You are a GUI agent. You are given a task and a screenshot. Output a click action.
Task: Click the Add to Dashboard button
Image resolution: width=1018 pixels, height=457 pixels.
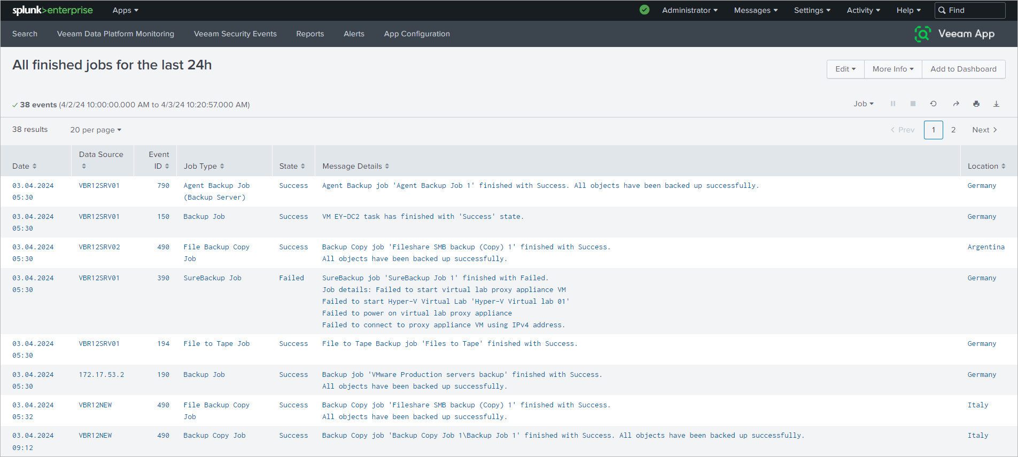963,69
